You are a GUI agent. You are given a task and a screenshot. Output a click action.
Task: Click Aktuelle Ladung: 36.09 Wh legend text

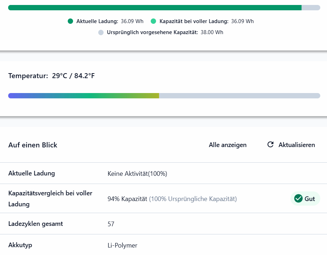coord(110,21)
